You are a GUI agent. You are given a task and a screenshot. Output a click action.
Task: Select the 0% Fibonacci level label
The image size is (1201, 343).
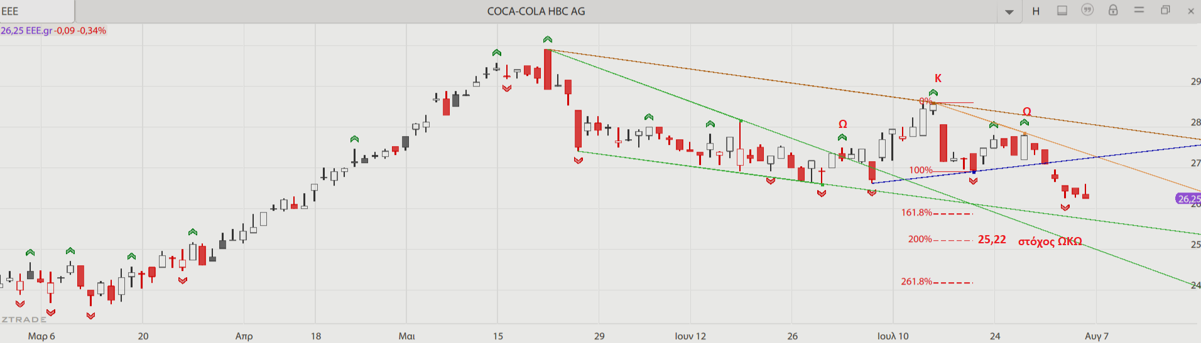925,101
